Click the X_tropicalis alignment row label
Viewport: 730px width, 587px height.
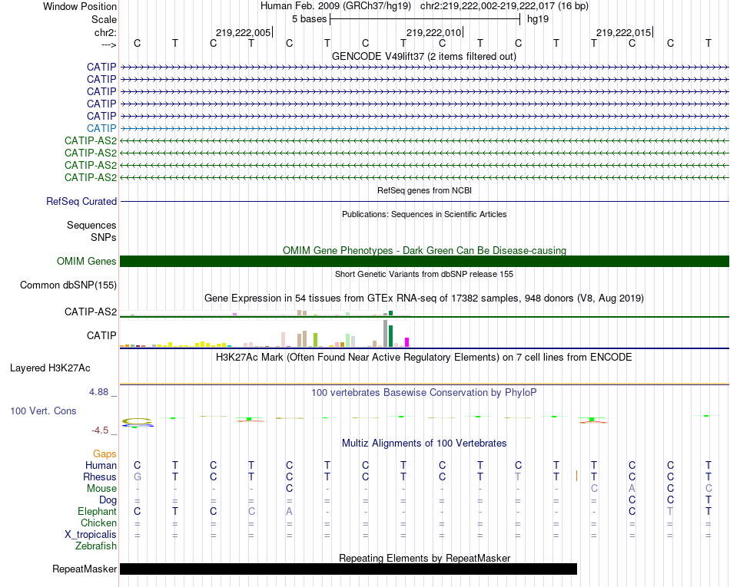(x=91, y=535)
